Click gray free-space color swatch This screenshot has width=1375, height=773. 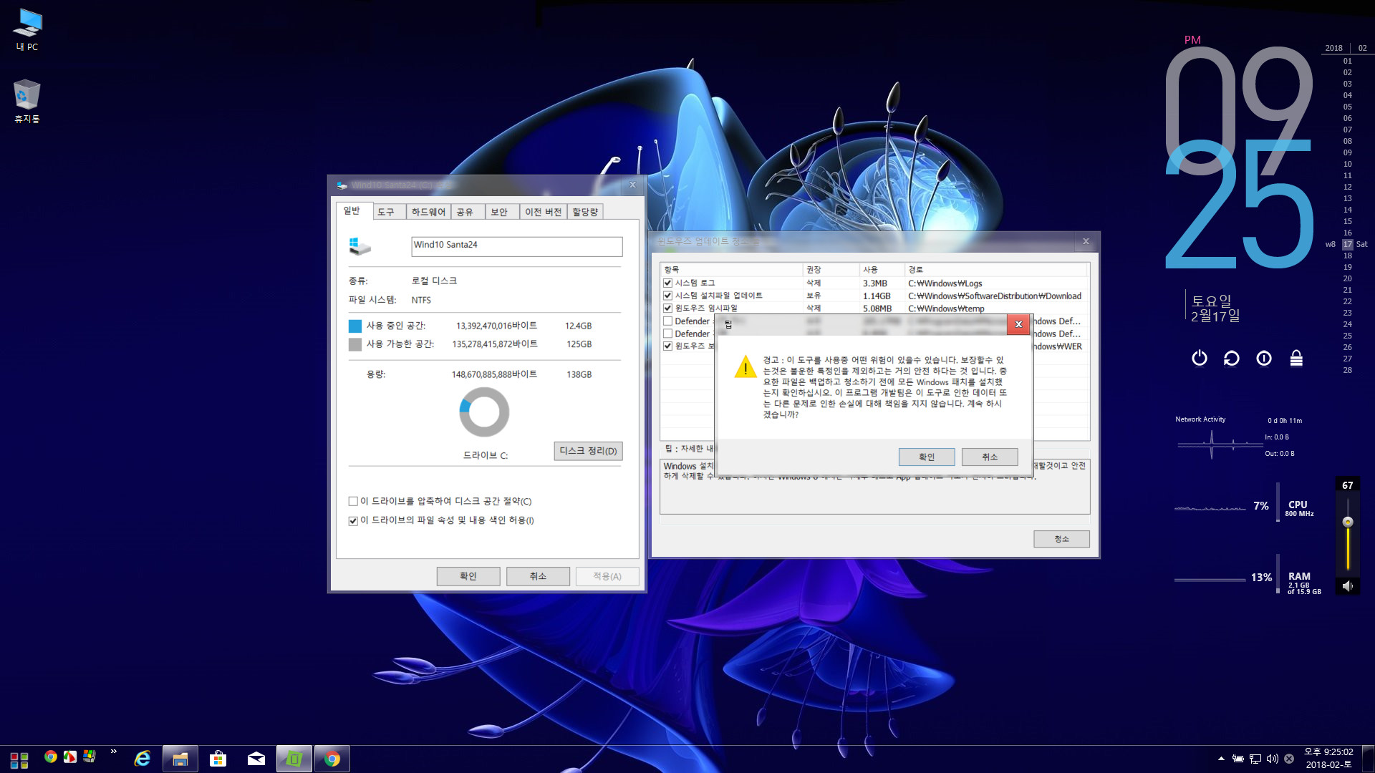[355, 345]
